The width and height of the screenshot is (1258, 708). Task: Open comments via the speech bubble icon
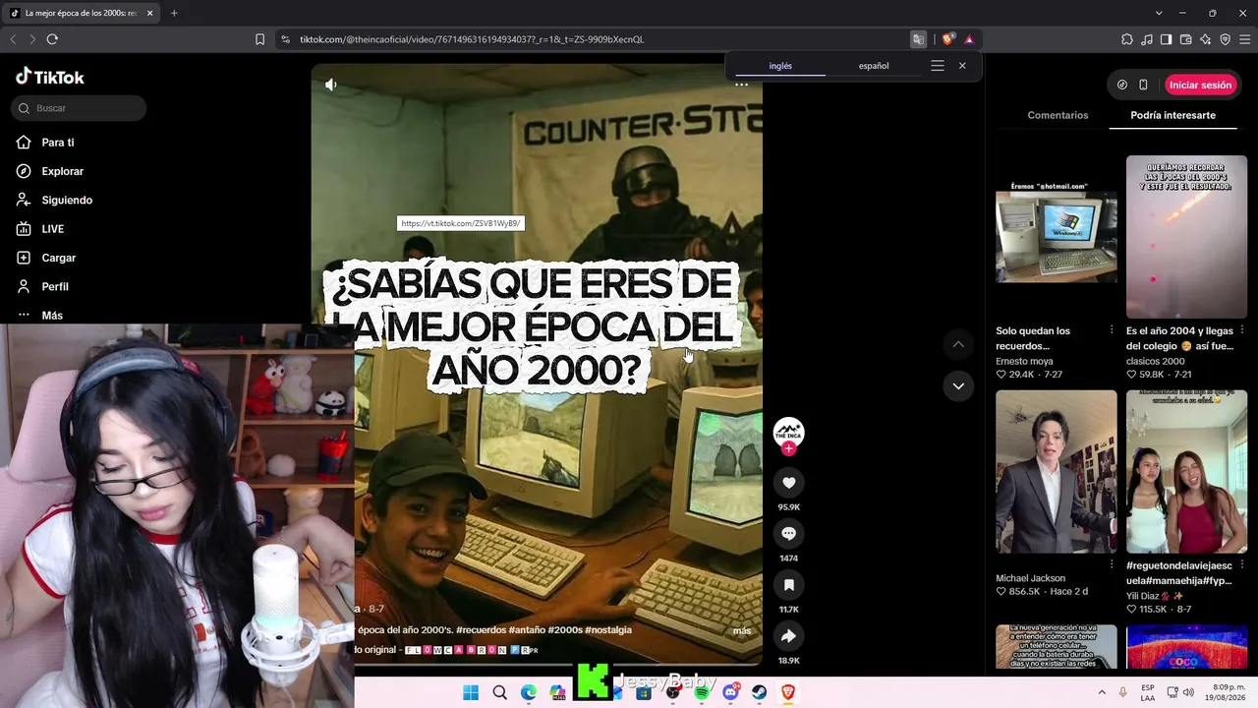tap(788, 533)
